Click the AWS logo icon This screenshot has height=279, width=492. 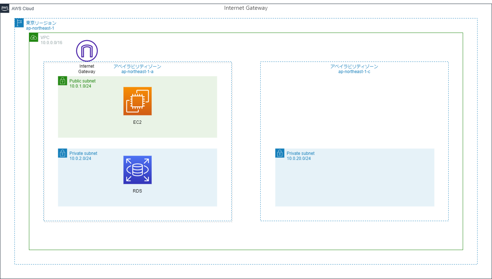pyautogui.click(x=5, y=8)
